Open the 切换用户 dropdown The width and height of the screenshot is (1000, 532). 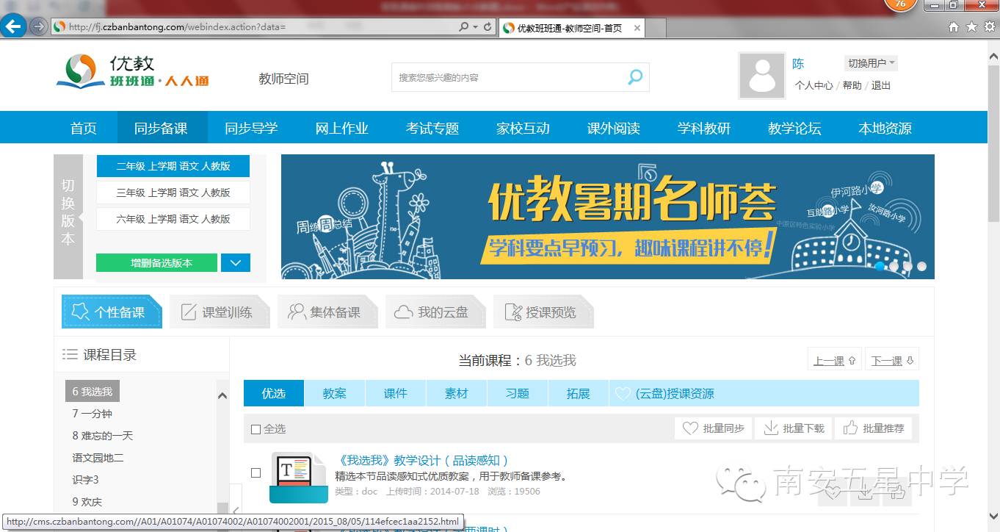coord(871,63)
